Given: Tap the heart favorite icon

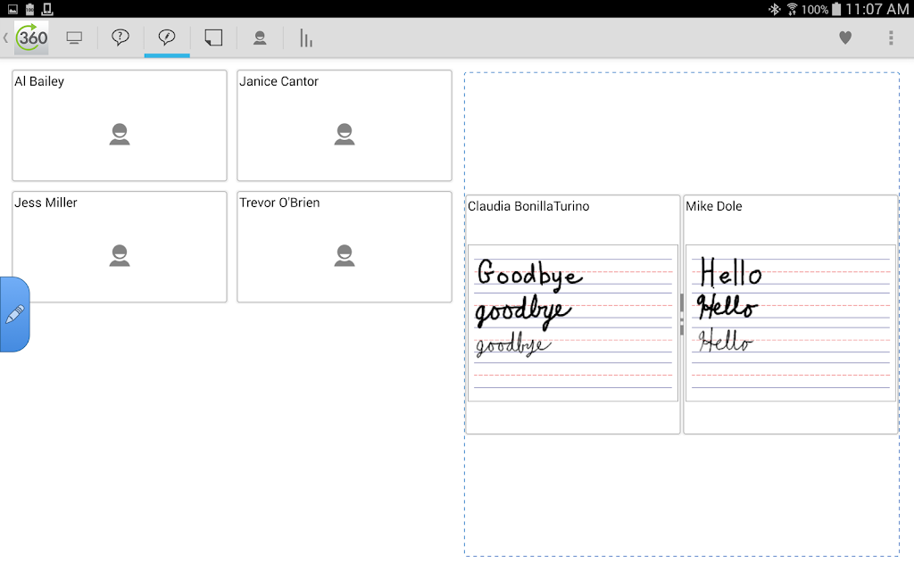Looking at the screenshot, I should [x=845, y=37].
